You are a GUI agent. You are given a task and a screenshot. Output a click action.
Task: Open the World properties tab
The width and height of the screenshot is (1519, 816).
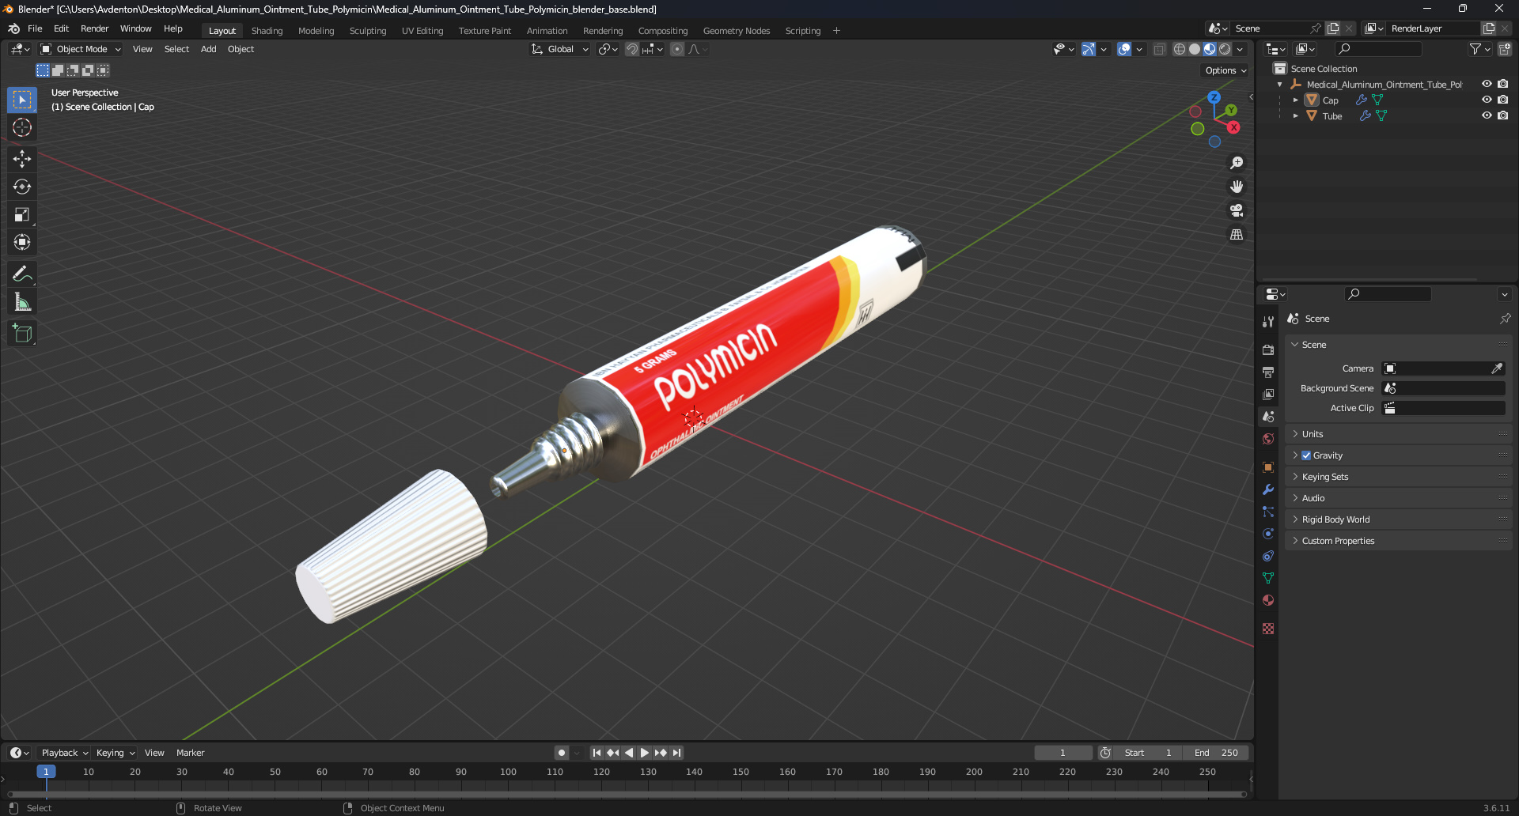click(1268, 439)
